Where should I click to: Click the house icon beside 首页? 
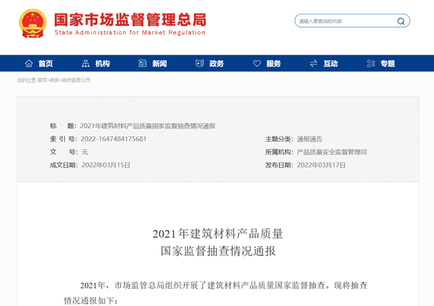click(29, 63)
